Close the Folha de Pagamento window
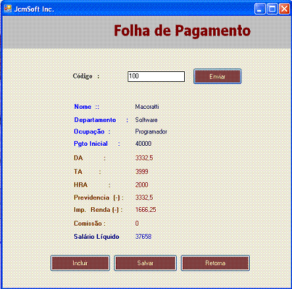Image resolution: width=292 pixels, height=289 pixels. click(284, 9)
